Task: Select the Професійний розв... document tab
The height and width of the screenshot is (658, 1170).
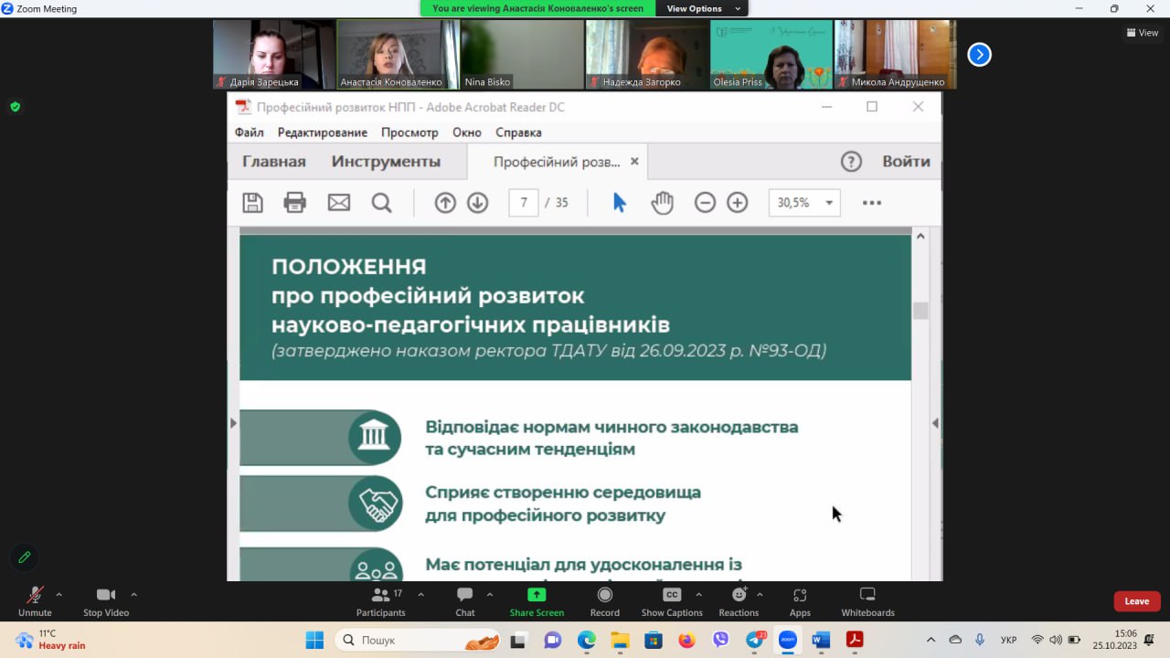Action: pos(557,162)
